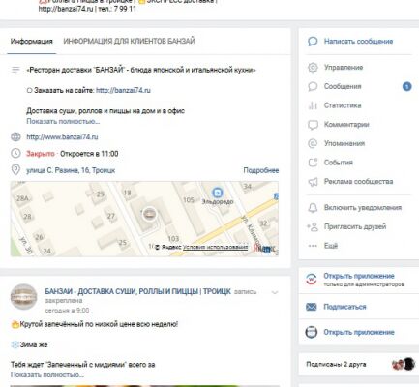Switch to the Информация tab
This screenshot has height=387, width=419.
click(31, 42)
